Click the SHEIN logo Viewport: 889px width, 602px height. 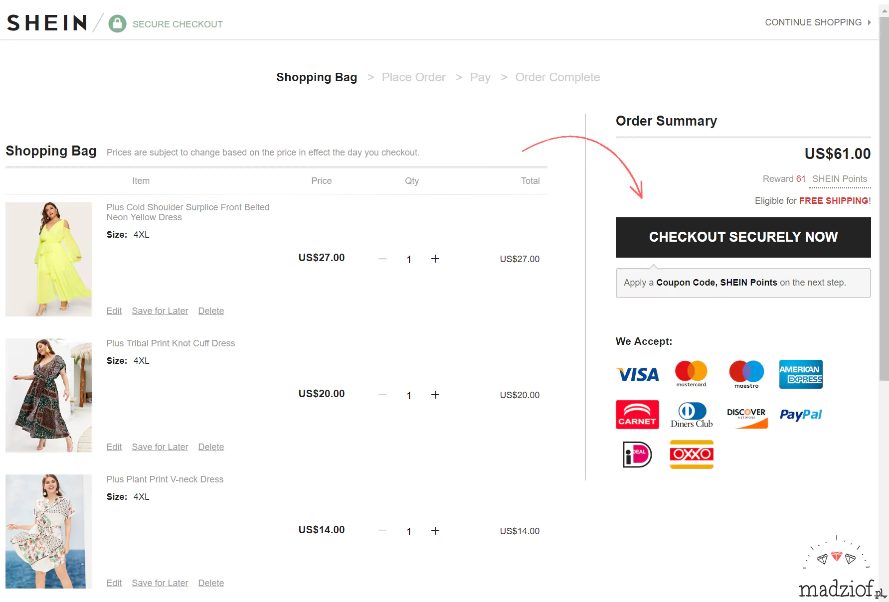[x=47, y=23]
